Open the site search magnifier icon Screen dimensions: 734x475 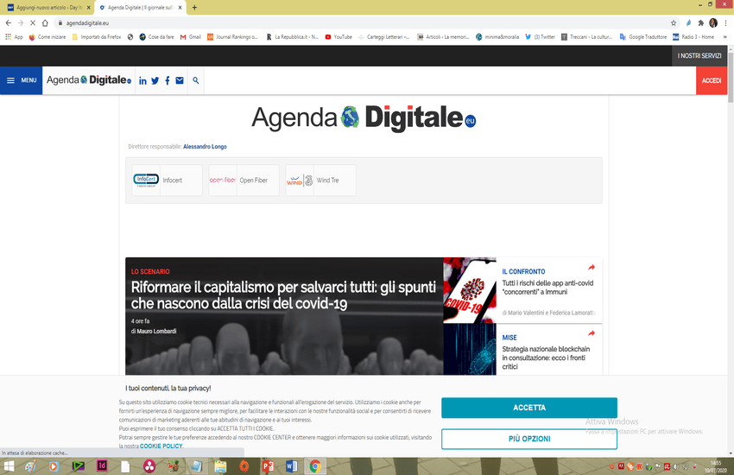[196, 80]
